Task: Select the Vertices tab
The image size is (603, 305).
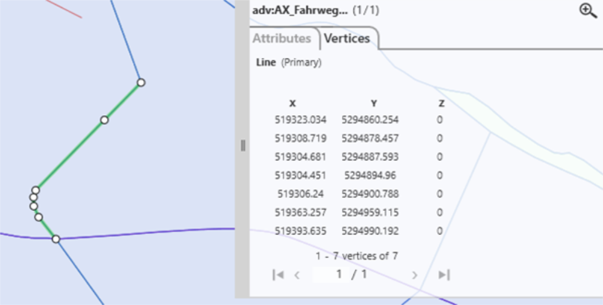Action: (347, 39)
